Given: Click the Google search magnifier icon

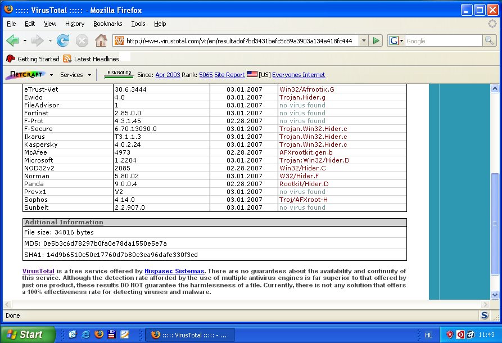Looking at the screenshot, I should [489, 40].
